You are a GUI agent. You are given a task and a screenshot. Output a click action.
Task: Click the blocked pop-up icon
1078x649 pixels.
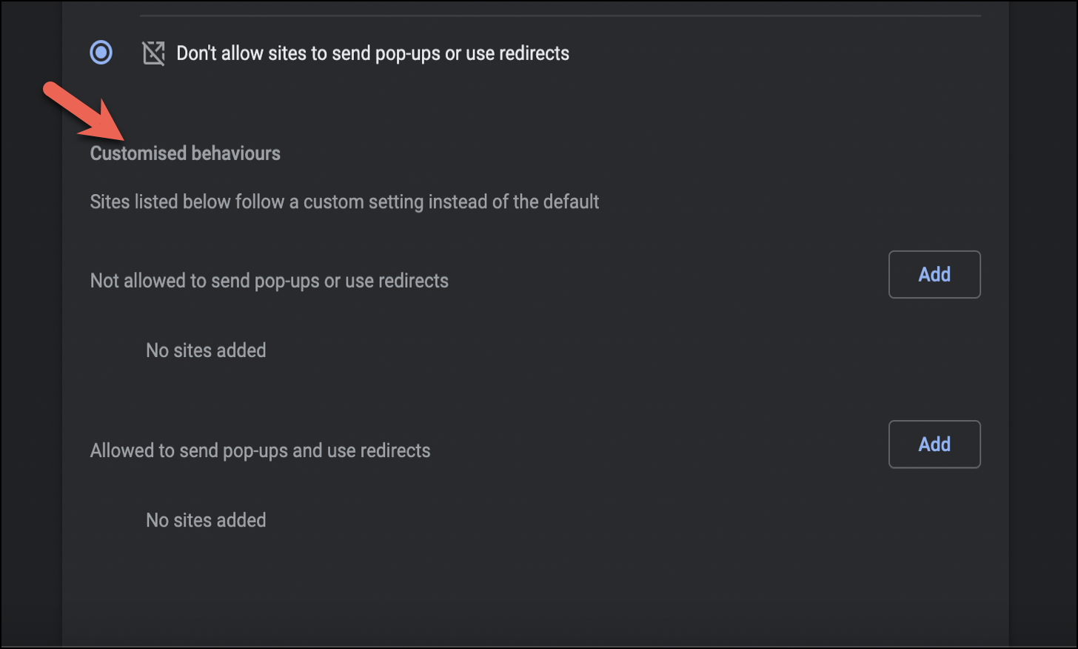click(x=153, y=53)
